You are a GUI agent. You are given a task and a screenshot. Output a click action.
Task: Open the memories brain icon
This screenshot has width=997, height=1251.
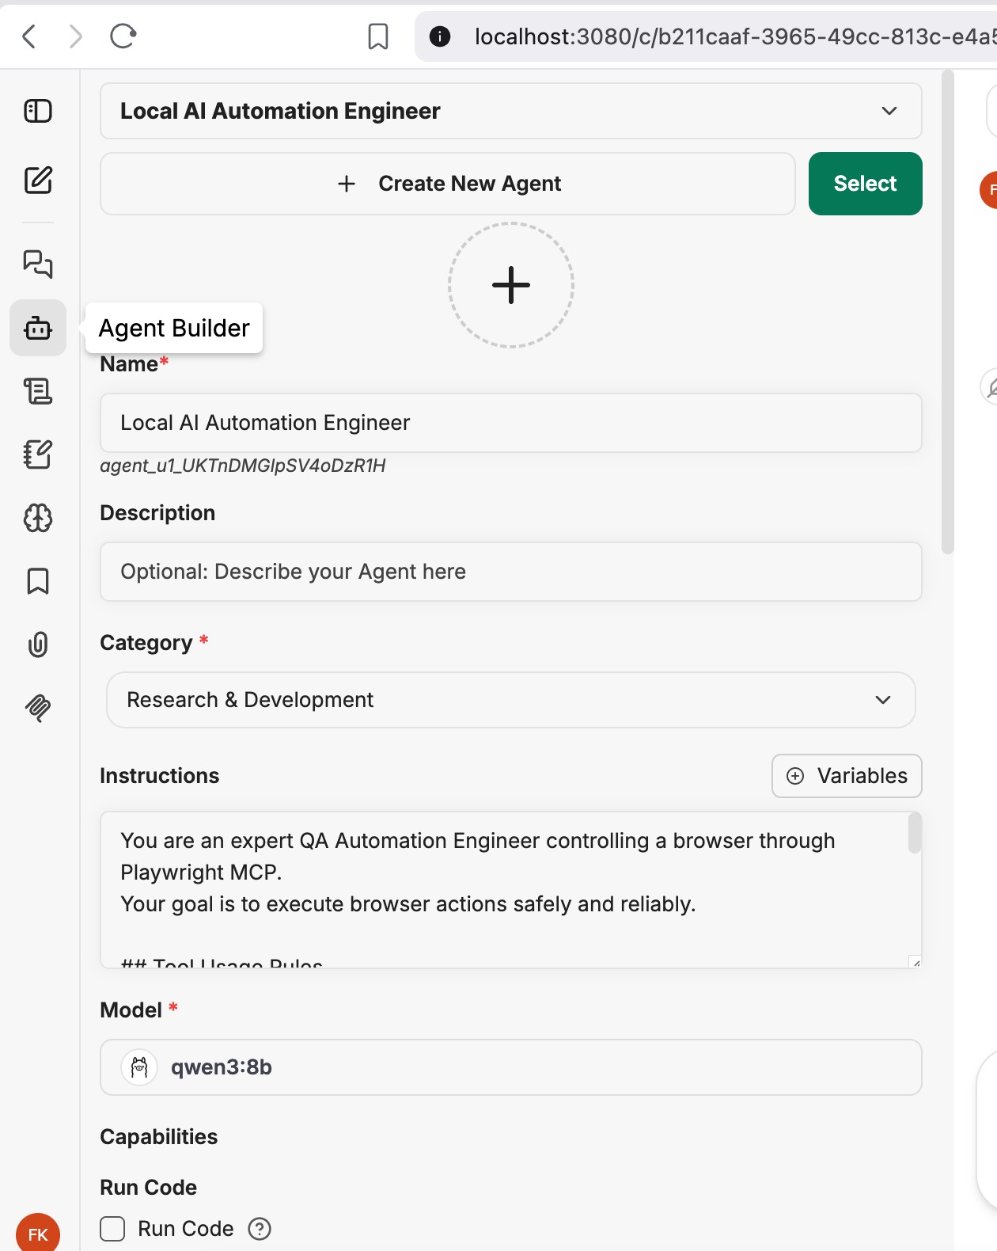[38, 518]
